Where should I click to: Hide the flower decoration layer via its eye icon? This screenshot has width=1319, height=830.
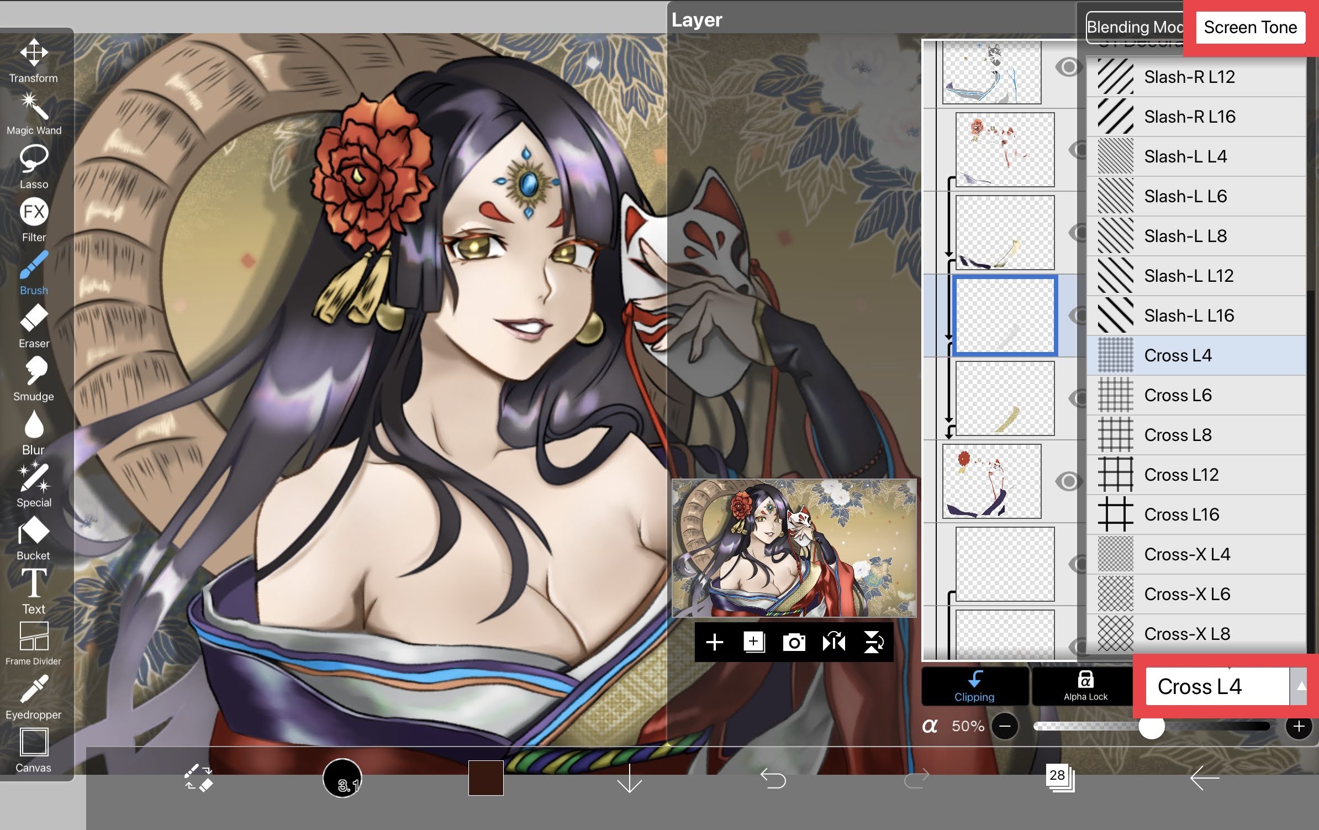point(1069,480)
